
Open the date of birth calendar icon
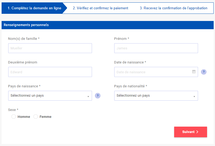coord(194,72)
